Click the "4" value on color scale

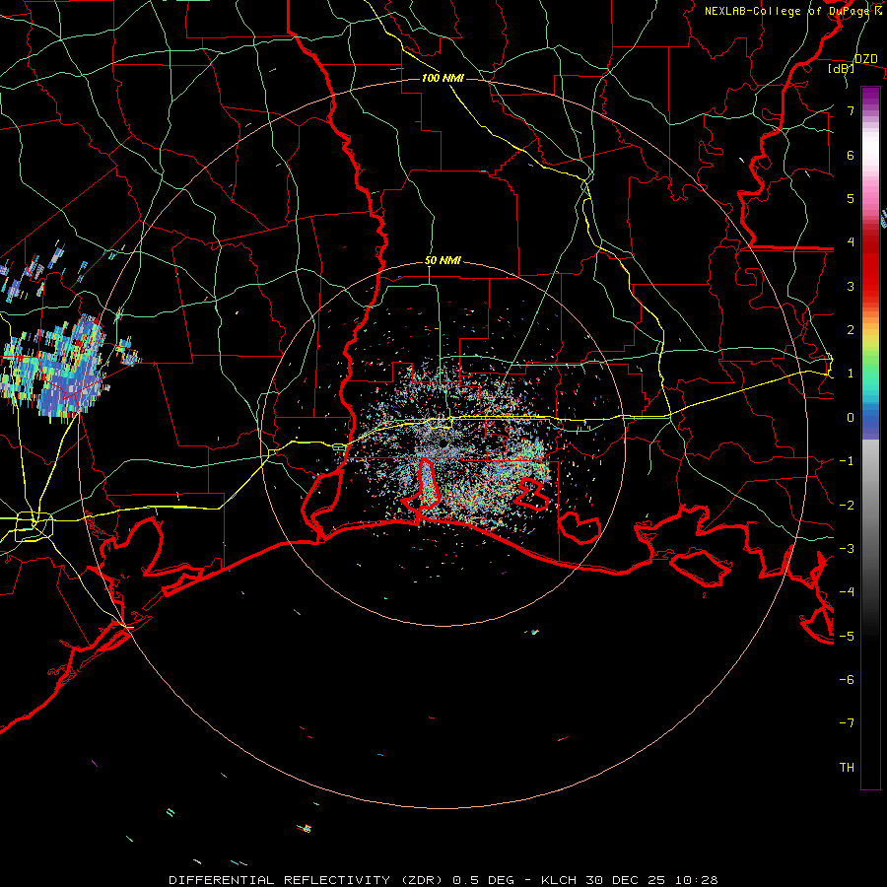pos(851,242)
